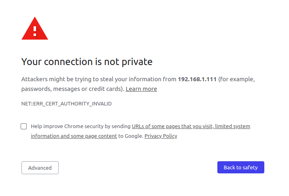Image resolution: width=289 pixels, height=196 pixels.
Task: Click the "Your connection is not private" heading
Action: coord(87,62)
